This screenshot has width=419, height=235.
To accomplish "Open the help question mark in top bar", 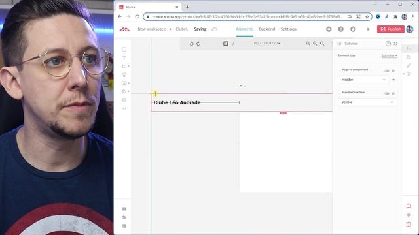I will tap(340, 29).
